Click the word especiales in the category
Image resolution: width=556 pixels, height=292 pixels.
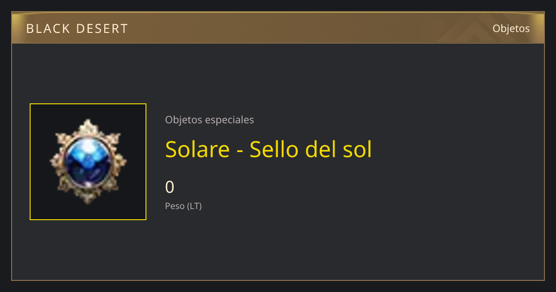pos(229,120)
